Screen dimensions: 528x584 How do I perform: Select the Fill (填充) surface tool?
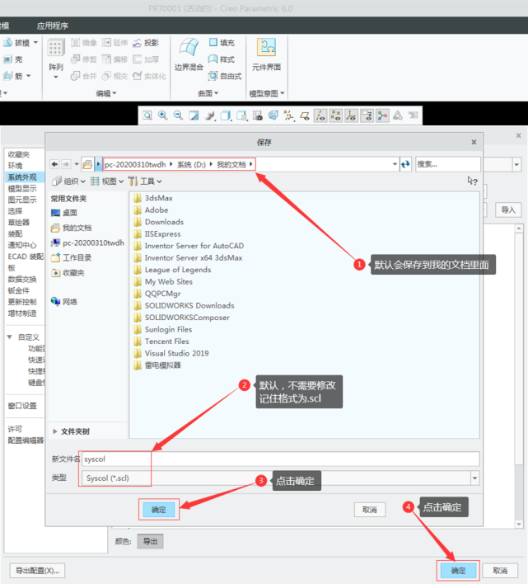(222, 42)
